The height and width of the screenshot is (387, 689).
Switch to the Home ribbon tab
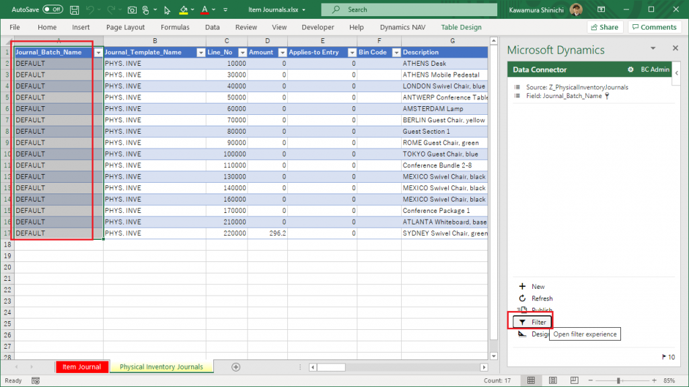[47, 27]
